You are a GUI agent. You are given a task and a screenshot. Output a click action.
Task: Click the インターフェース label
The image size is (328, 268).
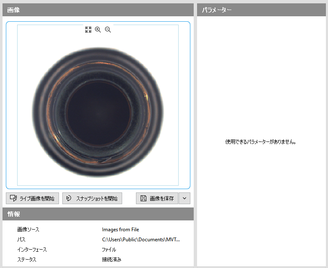click(32, 250)
